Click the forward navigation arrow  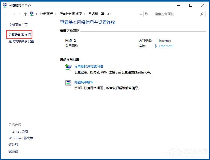[x=13, y=14]
